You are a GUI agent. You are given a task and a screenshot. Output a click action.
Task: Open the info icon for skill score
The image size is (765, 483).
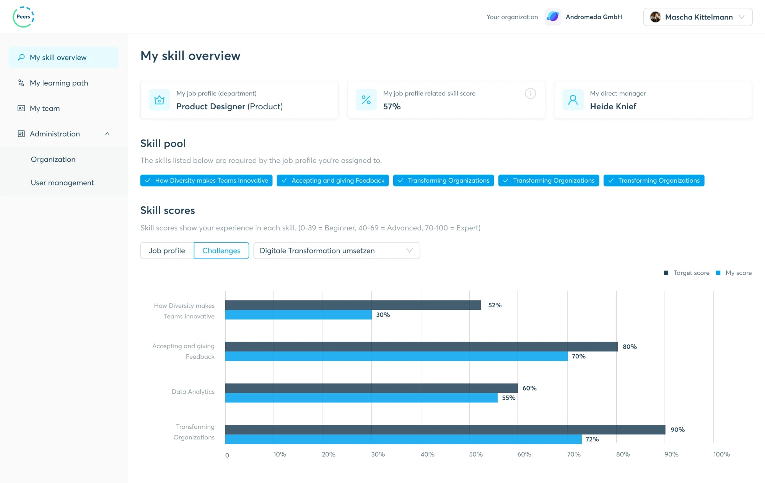tap(530, 94)
